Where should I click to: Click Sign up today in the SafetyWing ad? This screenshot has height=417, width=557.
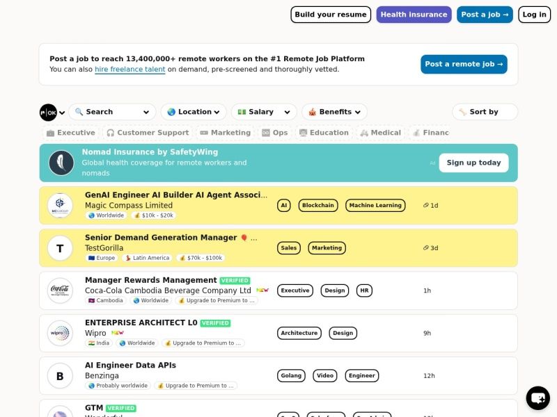(x=473, y=163)
